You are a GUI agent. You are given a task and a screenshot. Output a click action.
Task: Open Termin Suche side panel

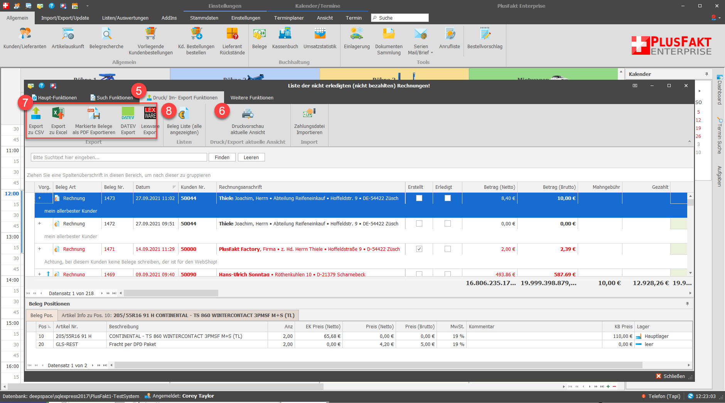click(x=720, y=136)
